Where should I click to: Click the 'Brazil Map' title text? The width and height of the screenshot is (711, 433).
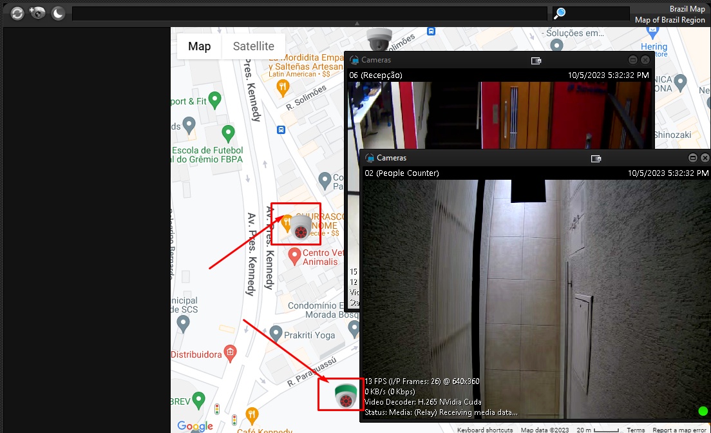tap(687, 9)
